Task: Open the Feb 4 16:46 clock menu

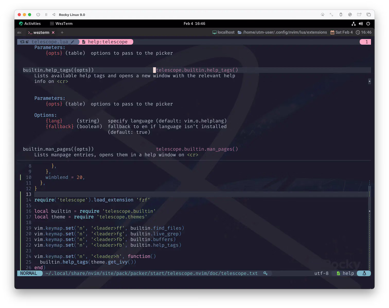Action: tap(194, 24)
